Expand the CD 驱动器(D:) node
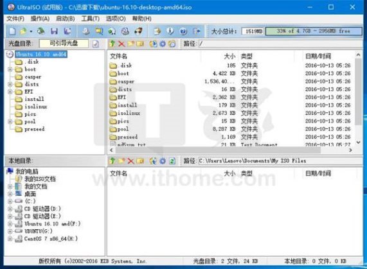The image size is (367, 269). [10, 209]
